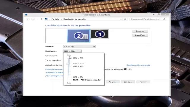Expand the address bar history dropdown
Viewport: 190px width, 107px height.
point(121,19)
